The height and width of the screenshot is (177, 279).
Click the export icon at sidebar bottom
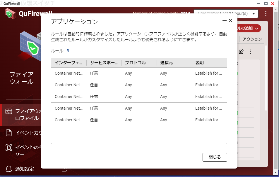coord(64,170)
